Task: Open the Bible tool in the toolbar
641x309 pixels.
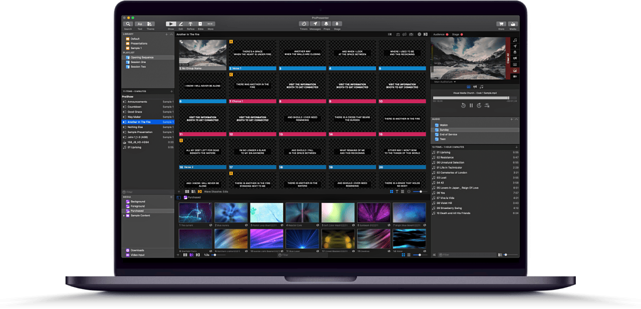Action: pos(200,23)
